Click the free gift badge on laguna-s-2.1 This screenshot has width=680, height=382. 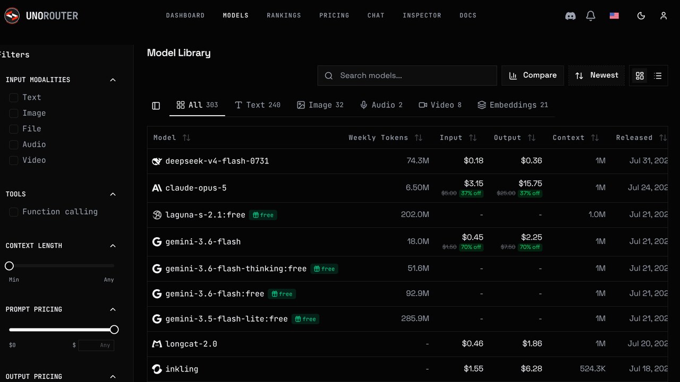click(x=263, y=215)
